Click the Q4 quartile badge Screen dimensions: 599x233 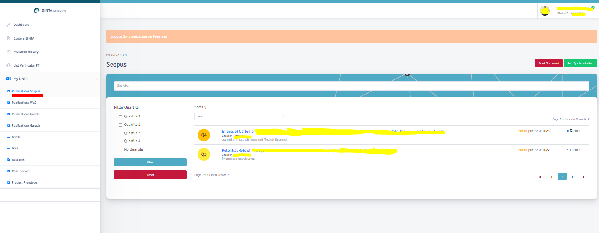tap(204, 135)
